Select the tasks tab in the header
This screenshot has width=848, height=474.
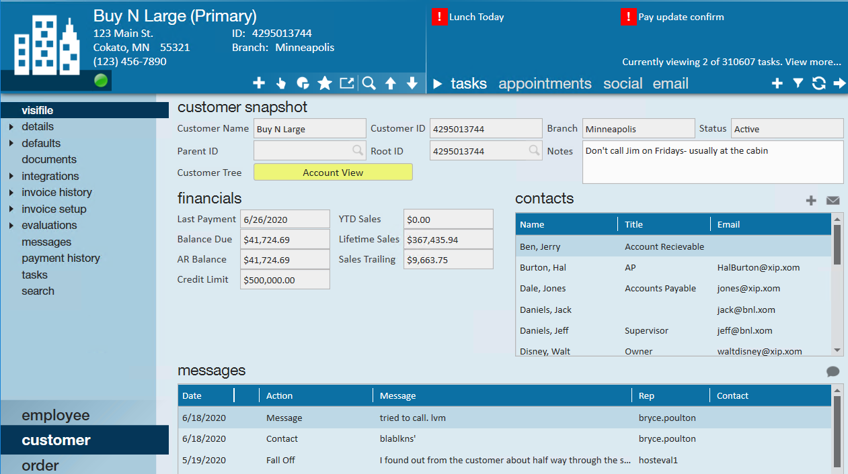(469, 83)
